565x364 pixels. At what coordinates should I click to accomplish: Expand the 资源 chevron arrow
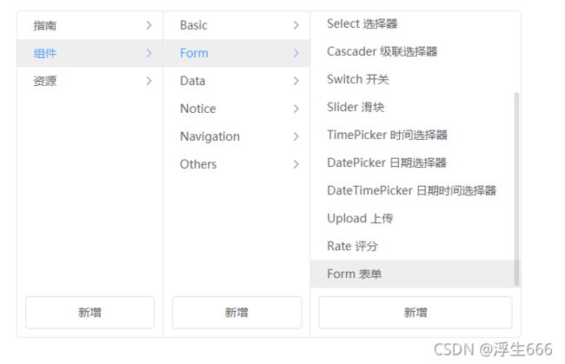pyautogui.click(x=149, y=81)
